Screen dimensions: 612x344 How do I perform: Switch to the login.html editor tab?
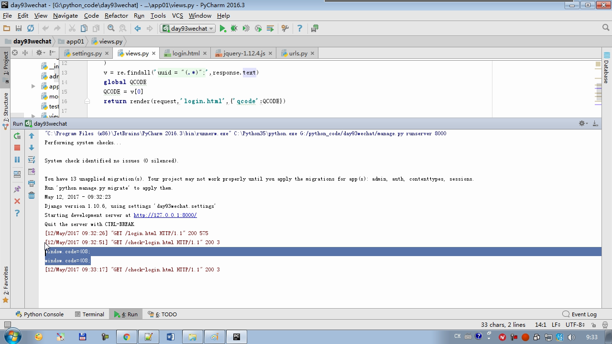(x=186, y=53)
